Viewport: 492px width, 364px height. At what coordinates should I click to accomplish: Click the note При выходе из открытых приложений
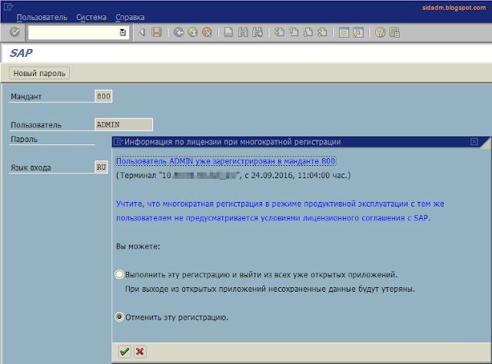click(x=270, y=289)
